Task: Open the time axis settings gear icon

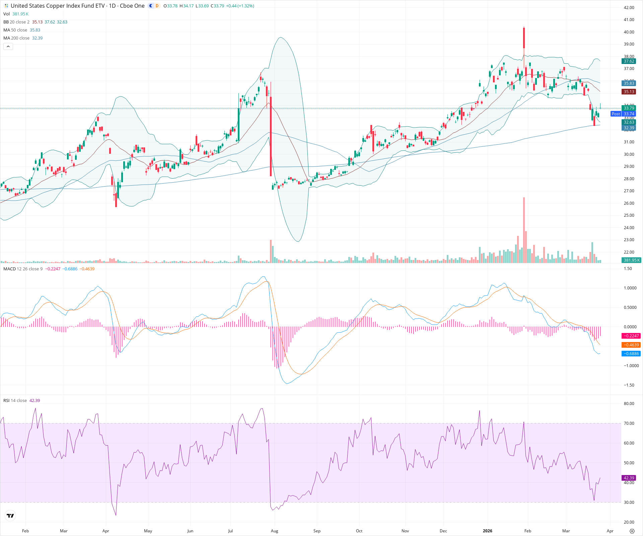Action: pos(633,531)
